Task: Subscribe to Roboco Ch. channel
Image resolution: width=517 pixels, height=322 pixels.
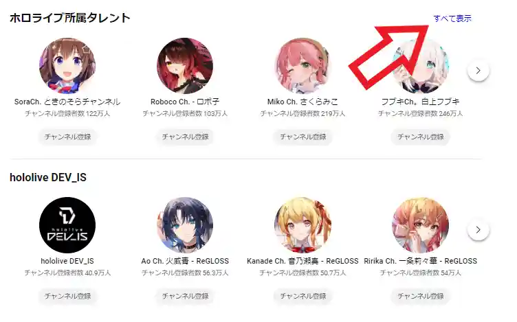Action: pyautogui.click(x=185, y=137)
